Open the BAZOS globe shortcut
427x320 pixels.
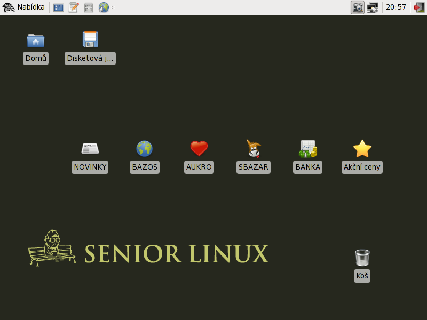(x=144, y=149)
